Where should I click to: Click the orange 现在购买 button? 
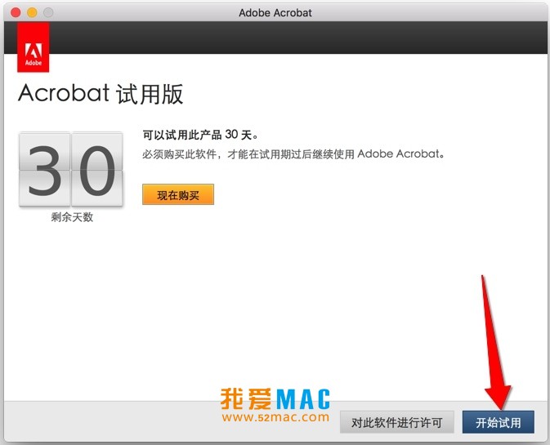tap(178, 194)
